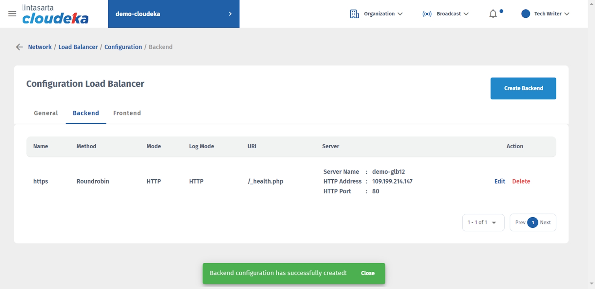The image size is (595, 289).
Task: Open the hamburger navigation menu
Action: (12, 14)
